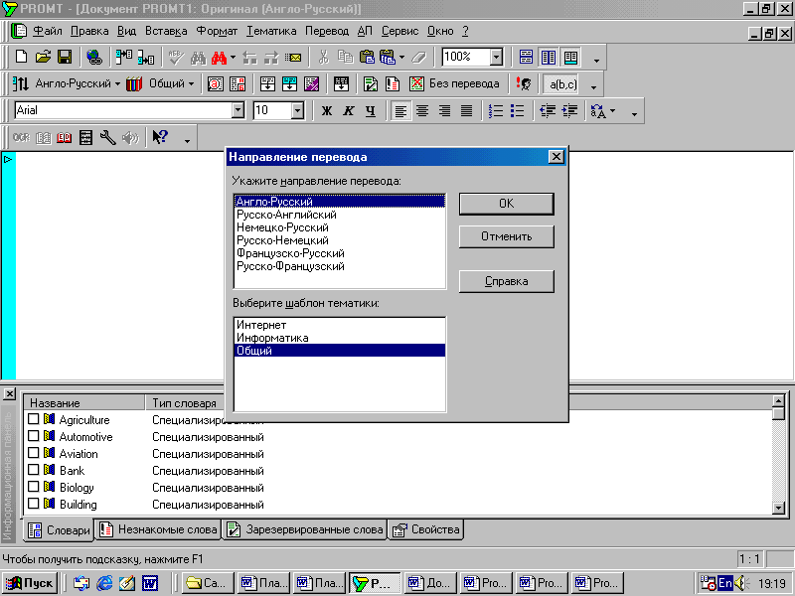The height and width of the screenshot is (596, 795).
Task: Switch to Зарезервированные слова tab
Action: coord(305,529)
